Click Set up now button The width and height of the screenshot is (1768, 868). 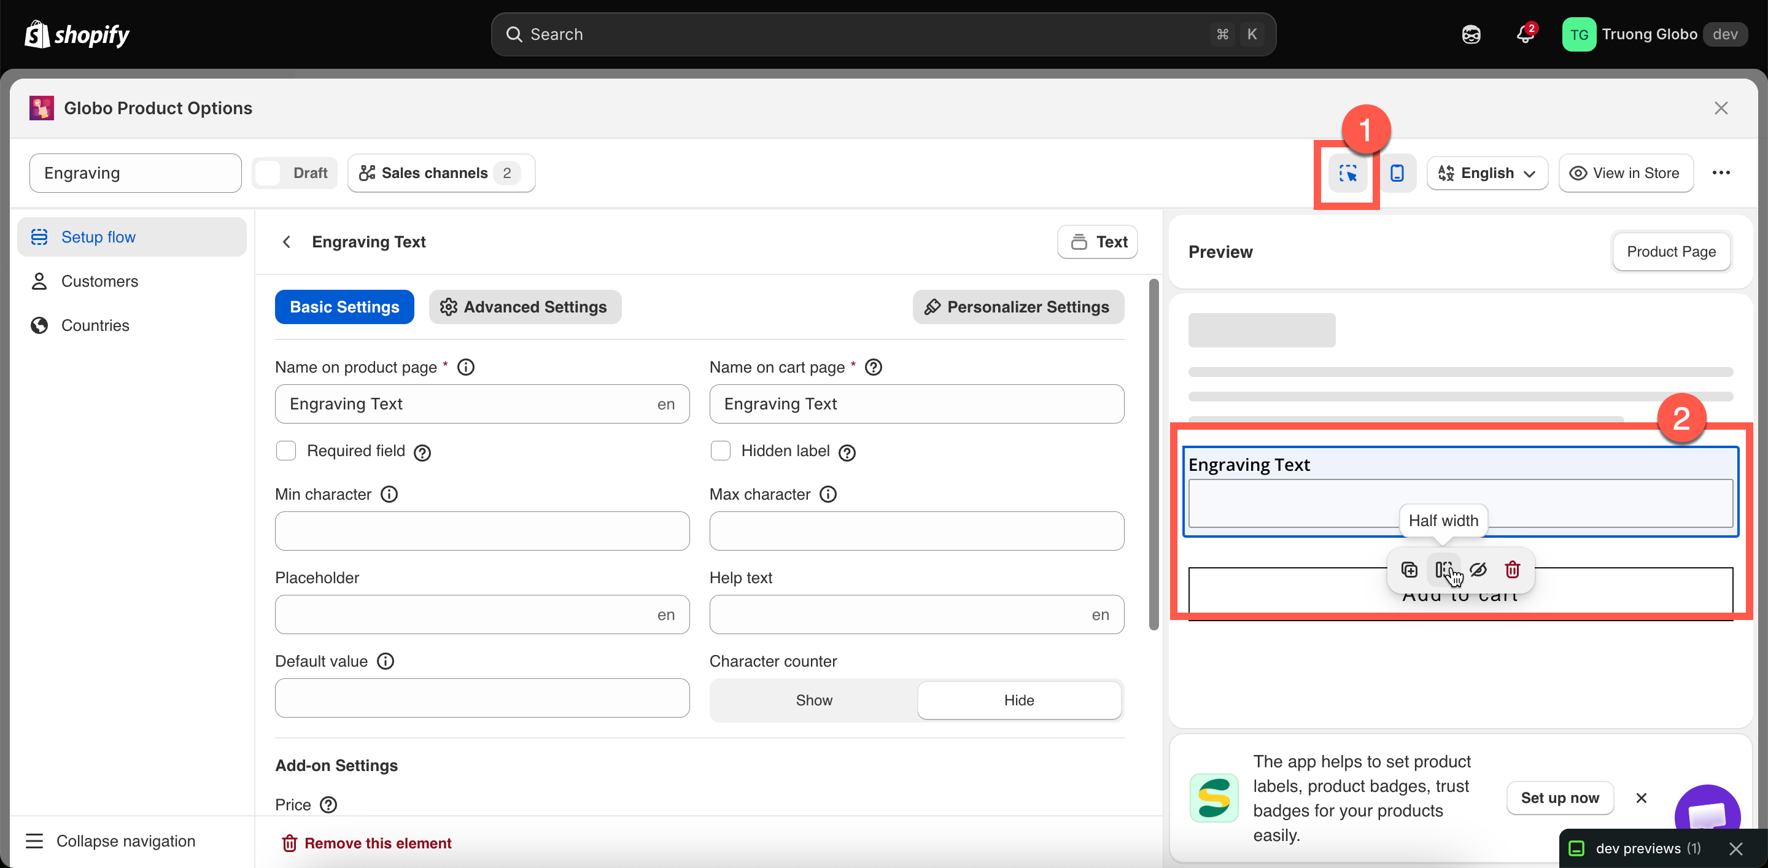1559,797
